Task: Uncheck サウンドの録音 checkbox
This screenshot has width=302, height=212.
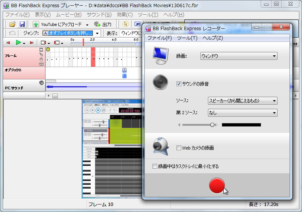Action: (179, 84)
